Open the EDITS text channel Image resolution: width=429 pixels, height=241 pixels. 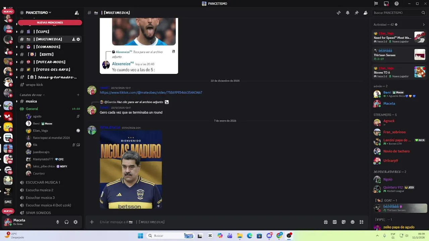pos(50,54)
